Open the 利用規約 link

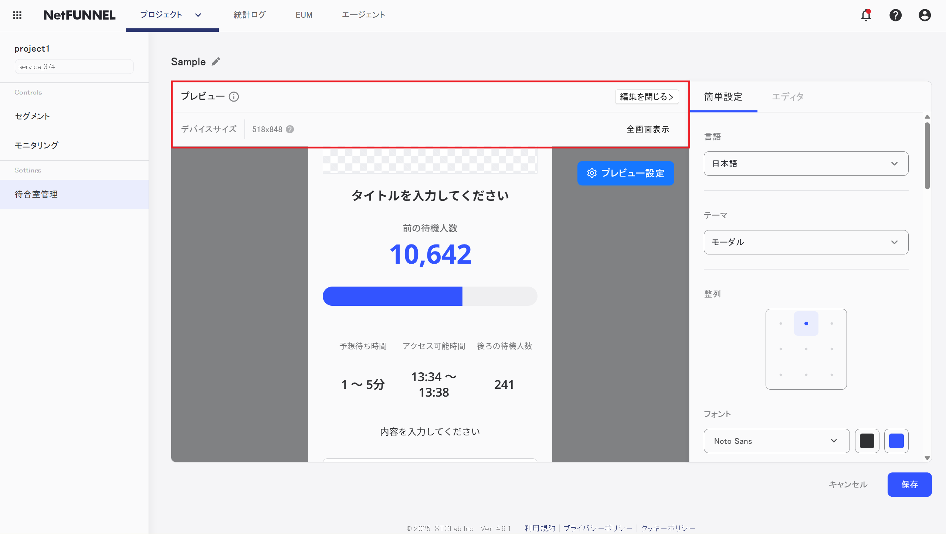(x=539, y=528)
